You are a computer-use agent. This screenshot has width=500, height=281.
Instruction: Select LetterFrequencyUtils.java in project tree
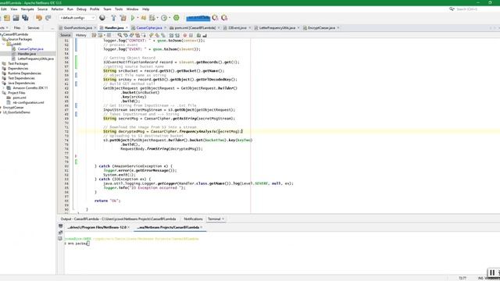click(x=35, y=59)
